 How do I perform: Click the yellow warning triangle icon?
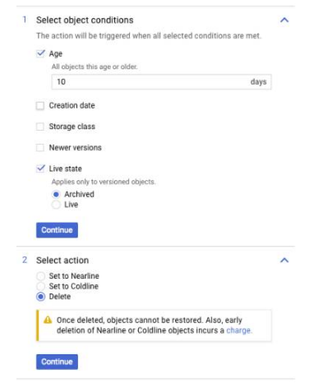click(48, 320)
